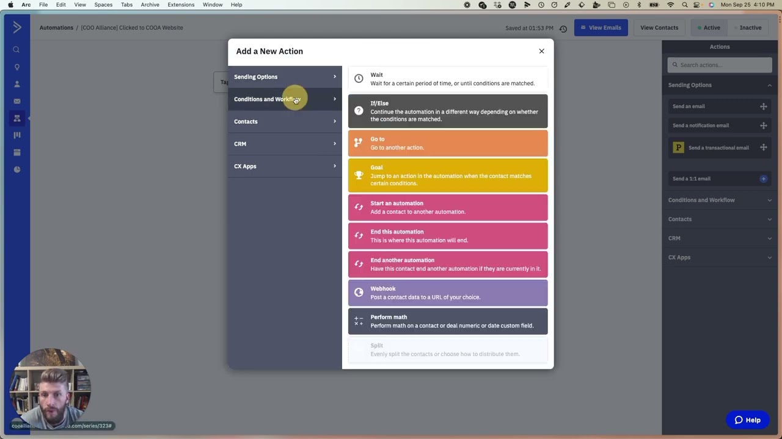782x439 pixels.
Task: Click the question mark icon on If/Else
Action: (x=359, y=110)
